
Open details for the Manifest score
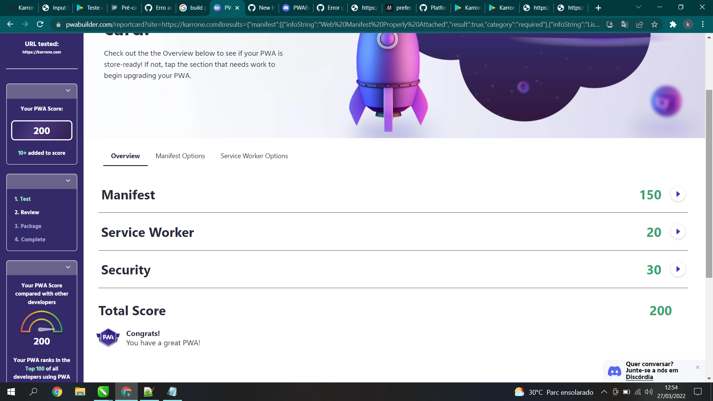[x=678, y=194]
